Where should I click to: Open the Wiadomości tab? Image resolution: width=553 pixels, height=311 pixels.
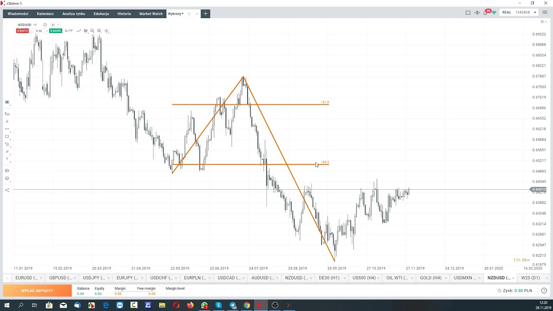tap(18, 14)
